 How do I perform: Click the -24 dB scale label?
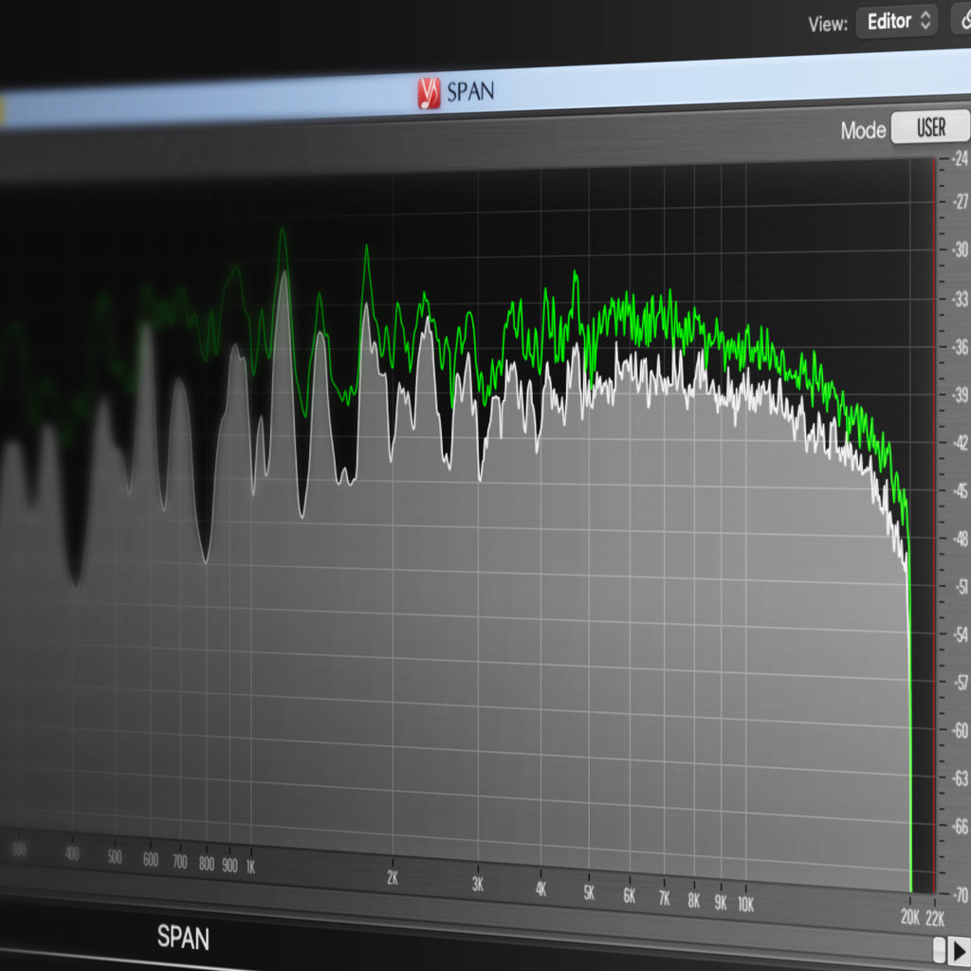tap(961, 157)
